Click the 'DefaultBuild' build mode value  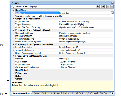pos(64,13)
